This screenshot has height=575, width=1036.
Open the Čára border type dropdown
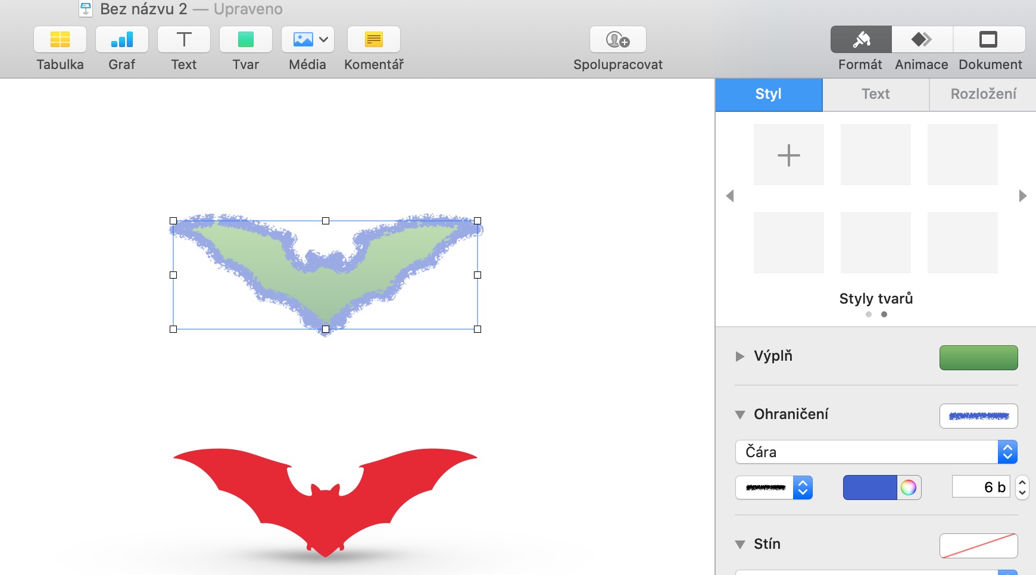click(876, 452)
